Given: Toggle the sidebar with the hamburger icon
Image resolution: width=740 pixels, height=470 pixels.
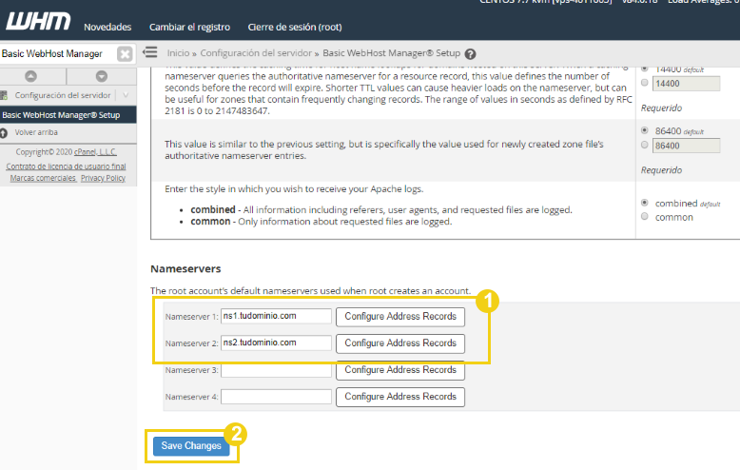Looking at the screenshot, I should pos(150,52).
